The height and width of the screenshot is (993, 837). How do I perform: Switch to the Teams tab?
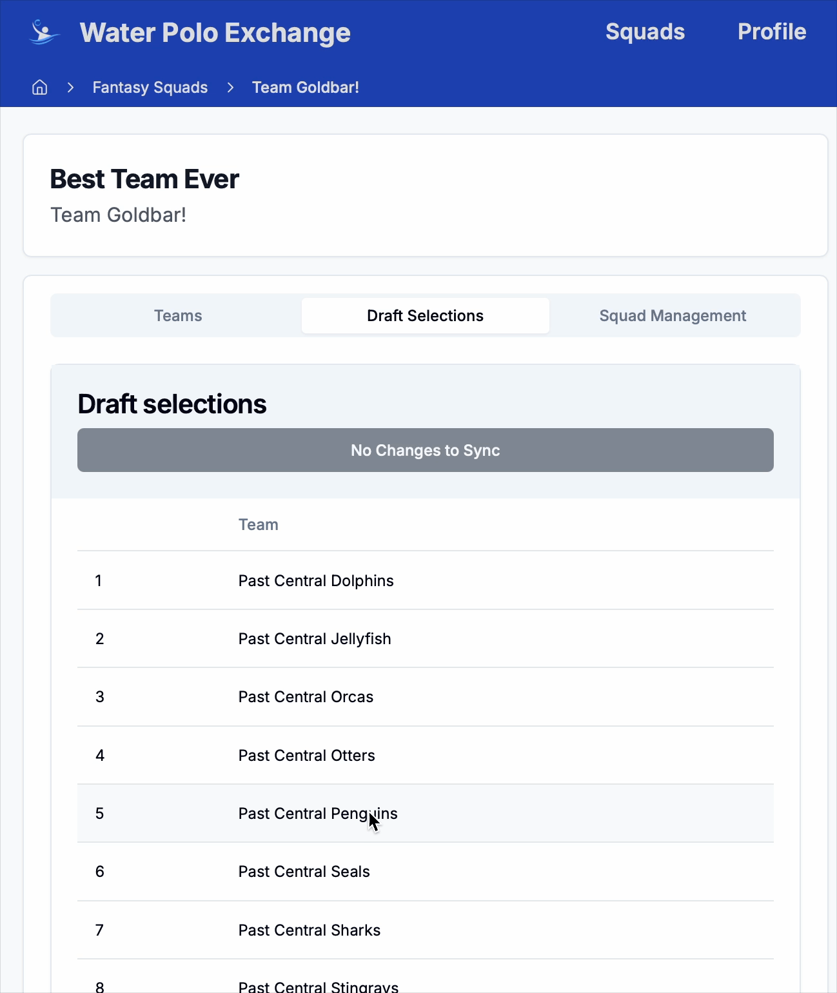[x=178, y=315]
